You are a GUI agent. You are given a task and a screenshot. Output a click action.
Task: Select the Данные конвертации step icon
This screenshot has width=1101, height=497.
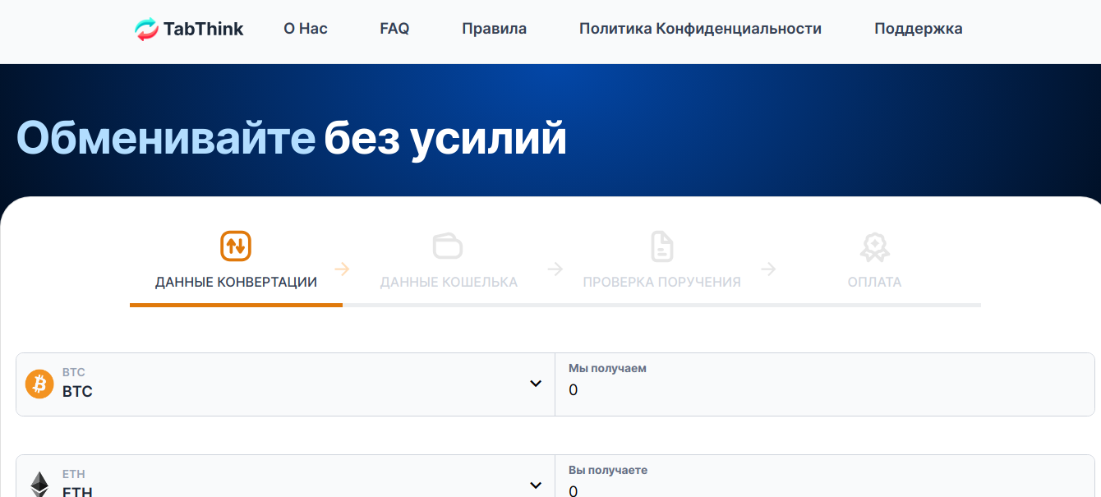tap(236, 246)
